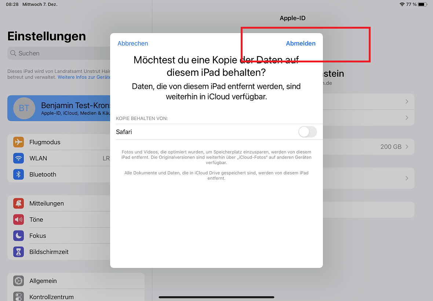Open Allgemein settings row
This screenshot has height=301, width=433.
pos(76,281)
